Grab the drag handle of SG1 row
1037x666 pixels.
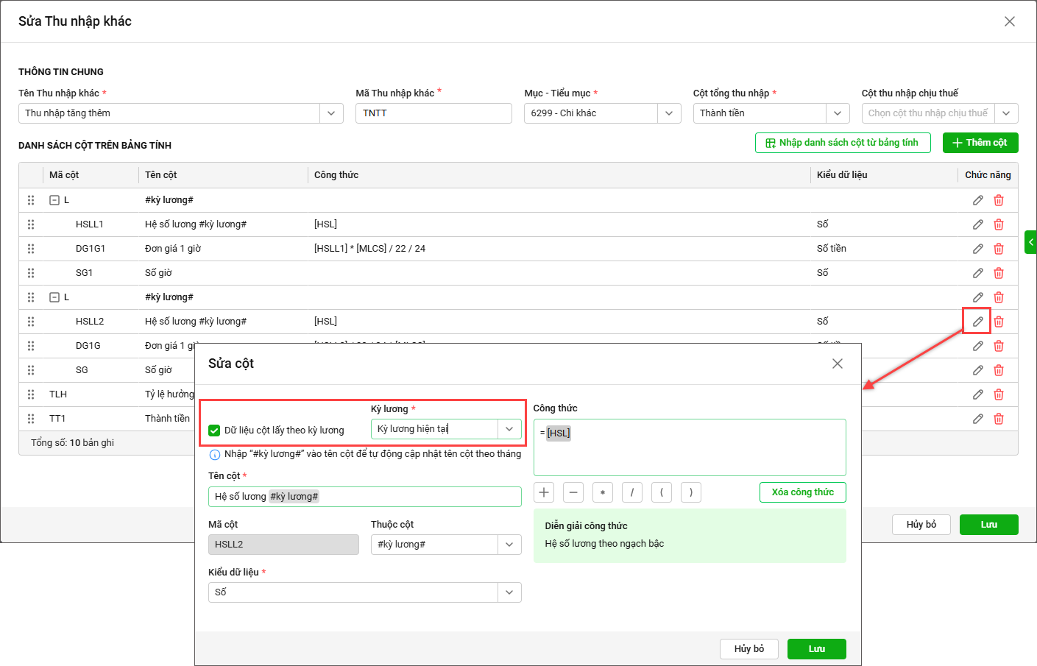(31, 273)
